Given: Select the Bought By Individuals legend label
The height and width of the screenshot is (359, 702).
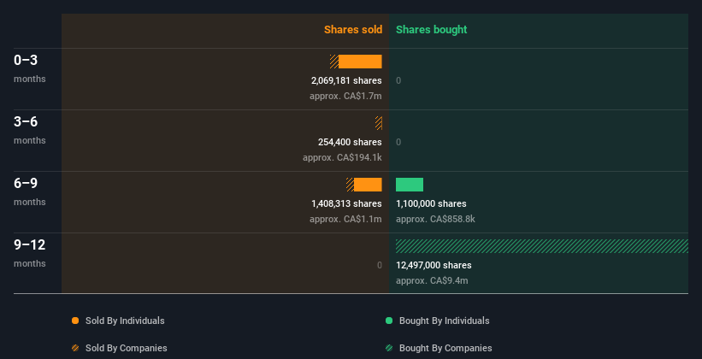Looking at the screenshot, I should click(x=444, y=321).
